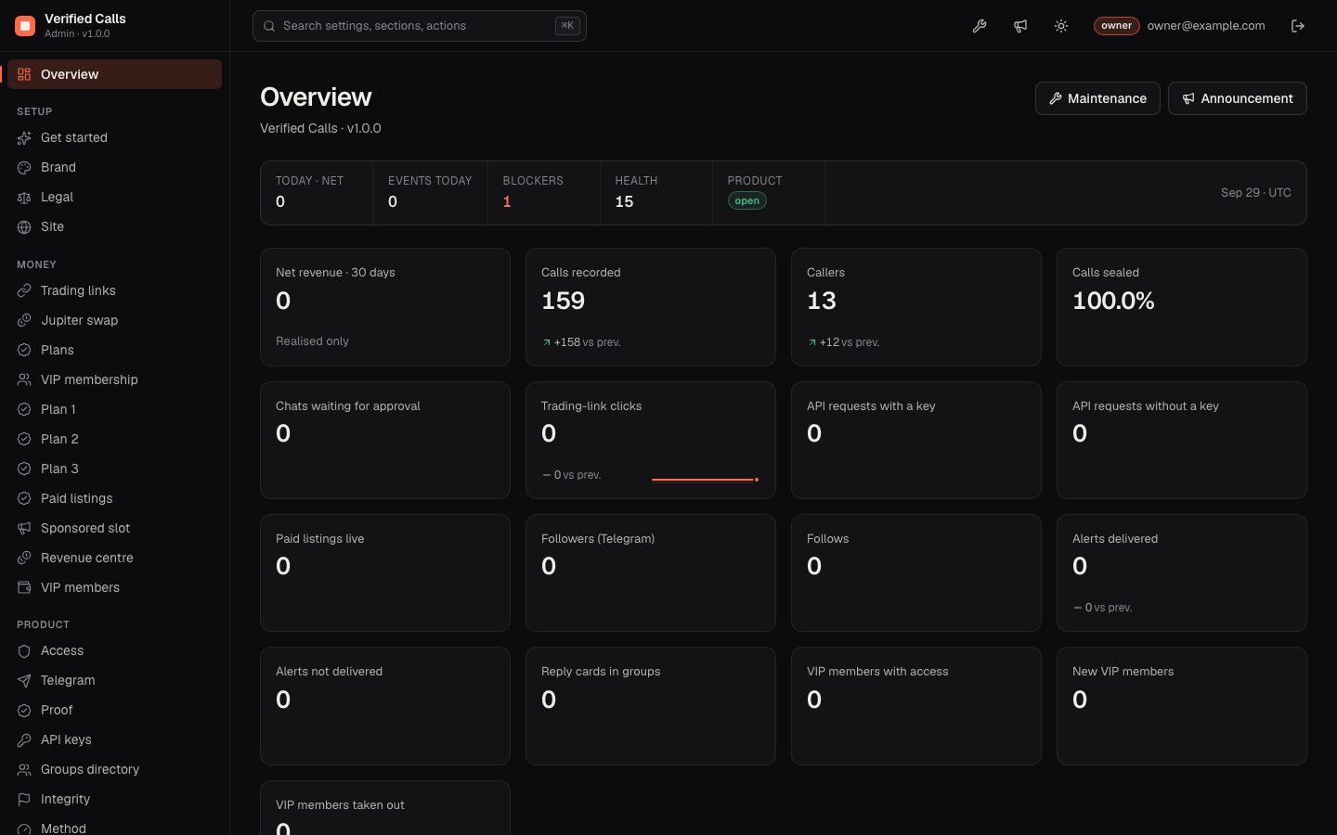Click the Maintenance button
The image size is (1337, 835).
1097,98
